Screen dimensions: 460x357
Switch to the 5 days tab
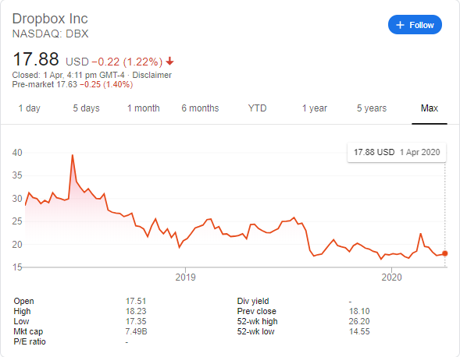[x=86, y=108]
